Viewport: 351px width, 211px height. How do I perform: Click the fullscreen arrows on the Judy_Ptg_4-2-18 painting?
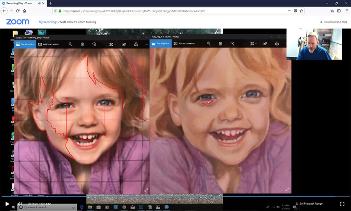pos(287,189)
